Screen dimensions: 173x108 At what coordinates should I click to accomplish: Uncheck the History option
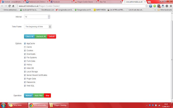point(25,65)
